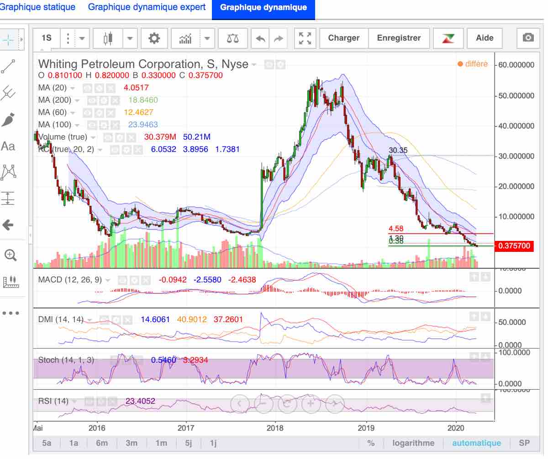Toggle logarithme scale
The height and width of the screenshot is (459, 548).
pos(413,443)
